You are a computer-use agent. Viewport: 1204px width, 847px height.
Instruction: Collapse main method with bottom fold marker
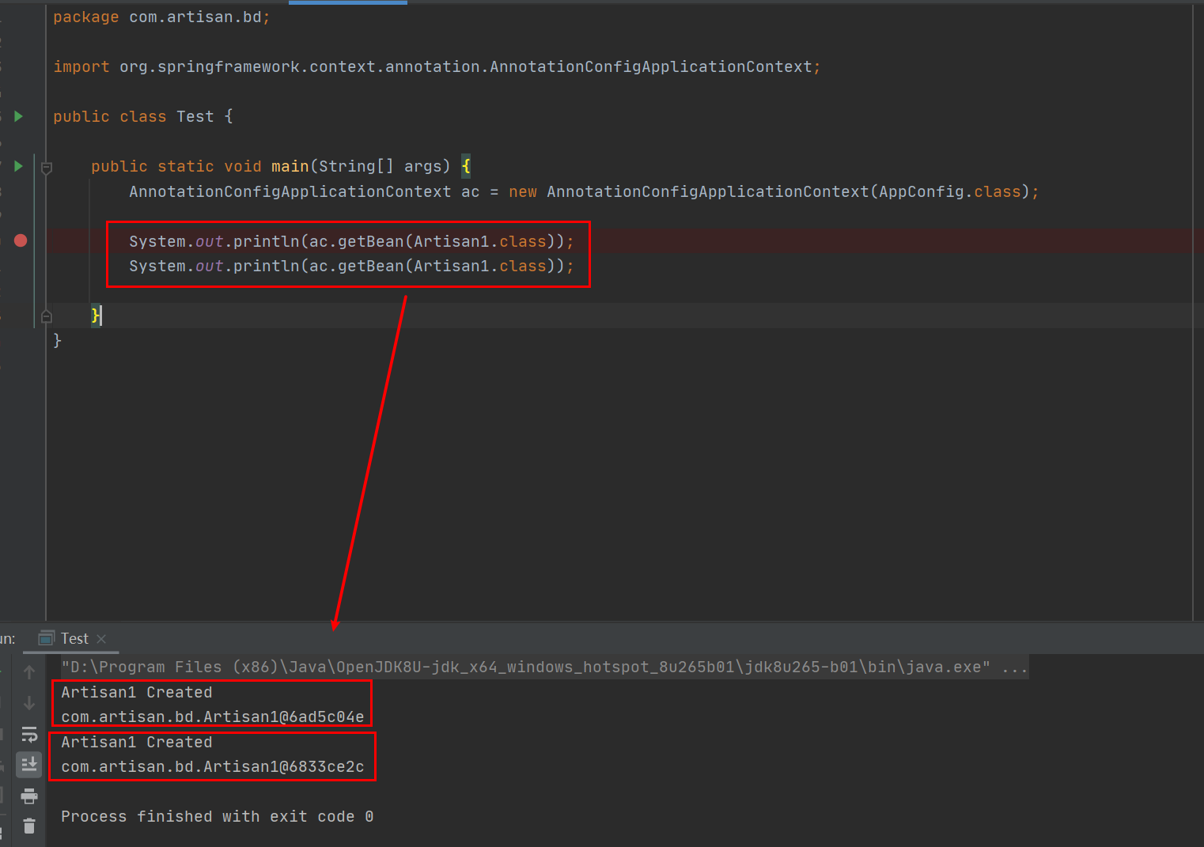(x=47, y=316)
